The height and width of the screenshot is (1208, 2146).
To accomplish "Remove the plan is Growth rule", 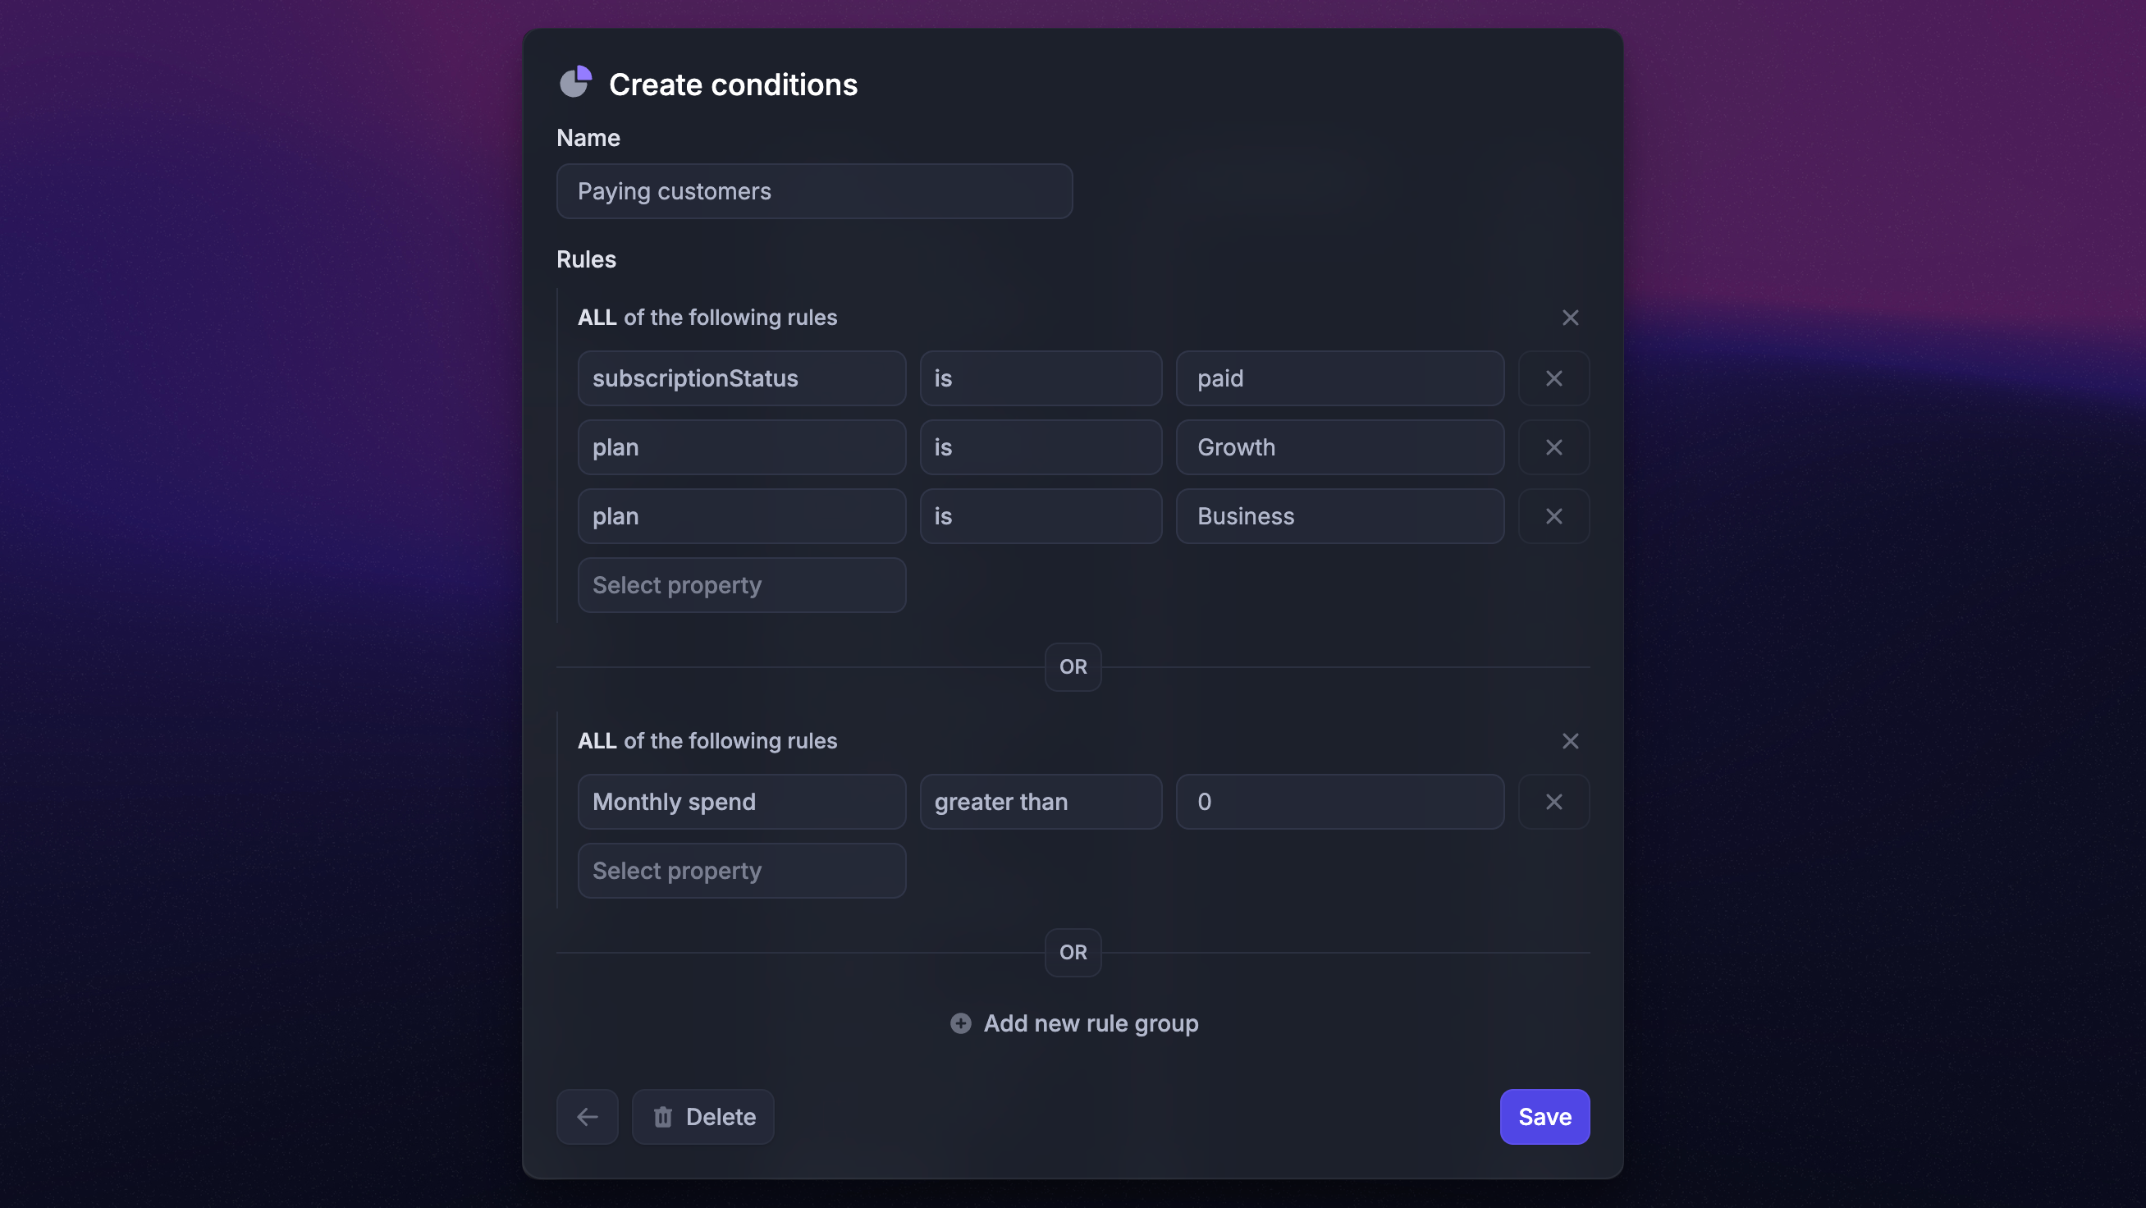I will point(1553,447).
